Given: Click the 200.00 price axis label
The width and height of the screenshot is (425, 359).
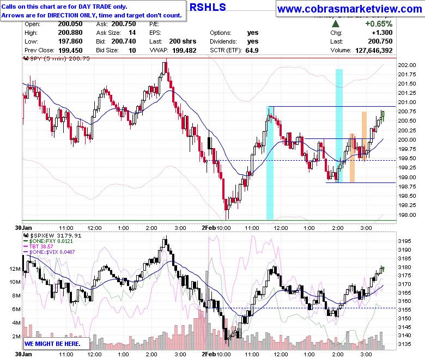Looking at the screenshot, I should [x=407, y=140].
